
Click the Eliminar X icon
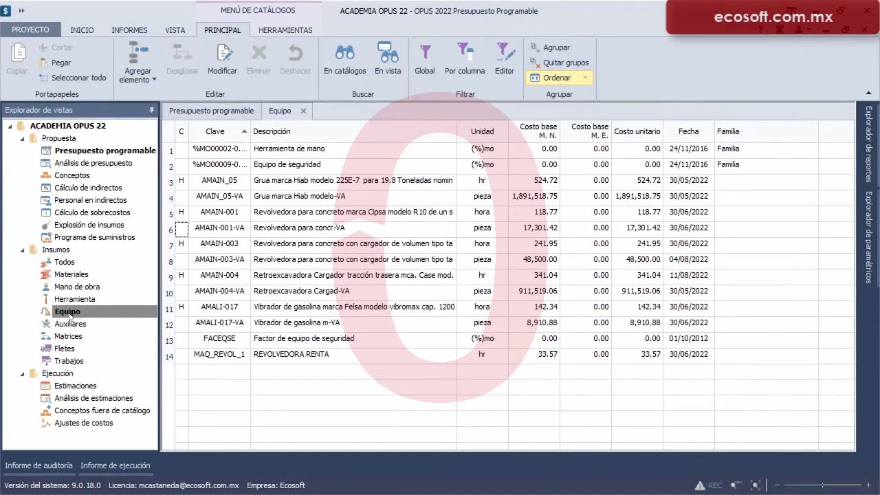[258, 52]
